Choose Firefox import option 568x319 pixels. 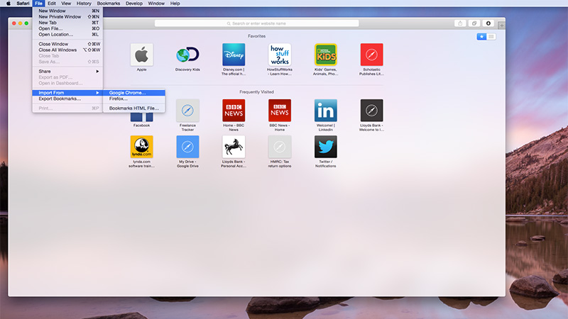(134, 99)
